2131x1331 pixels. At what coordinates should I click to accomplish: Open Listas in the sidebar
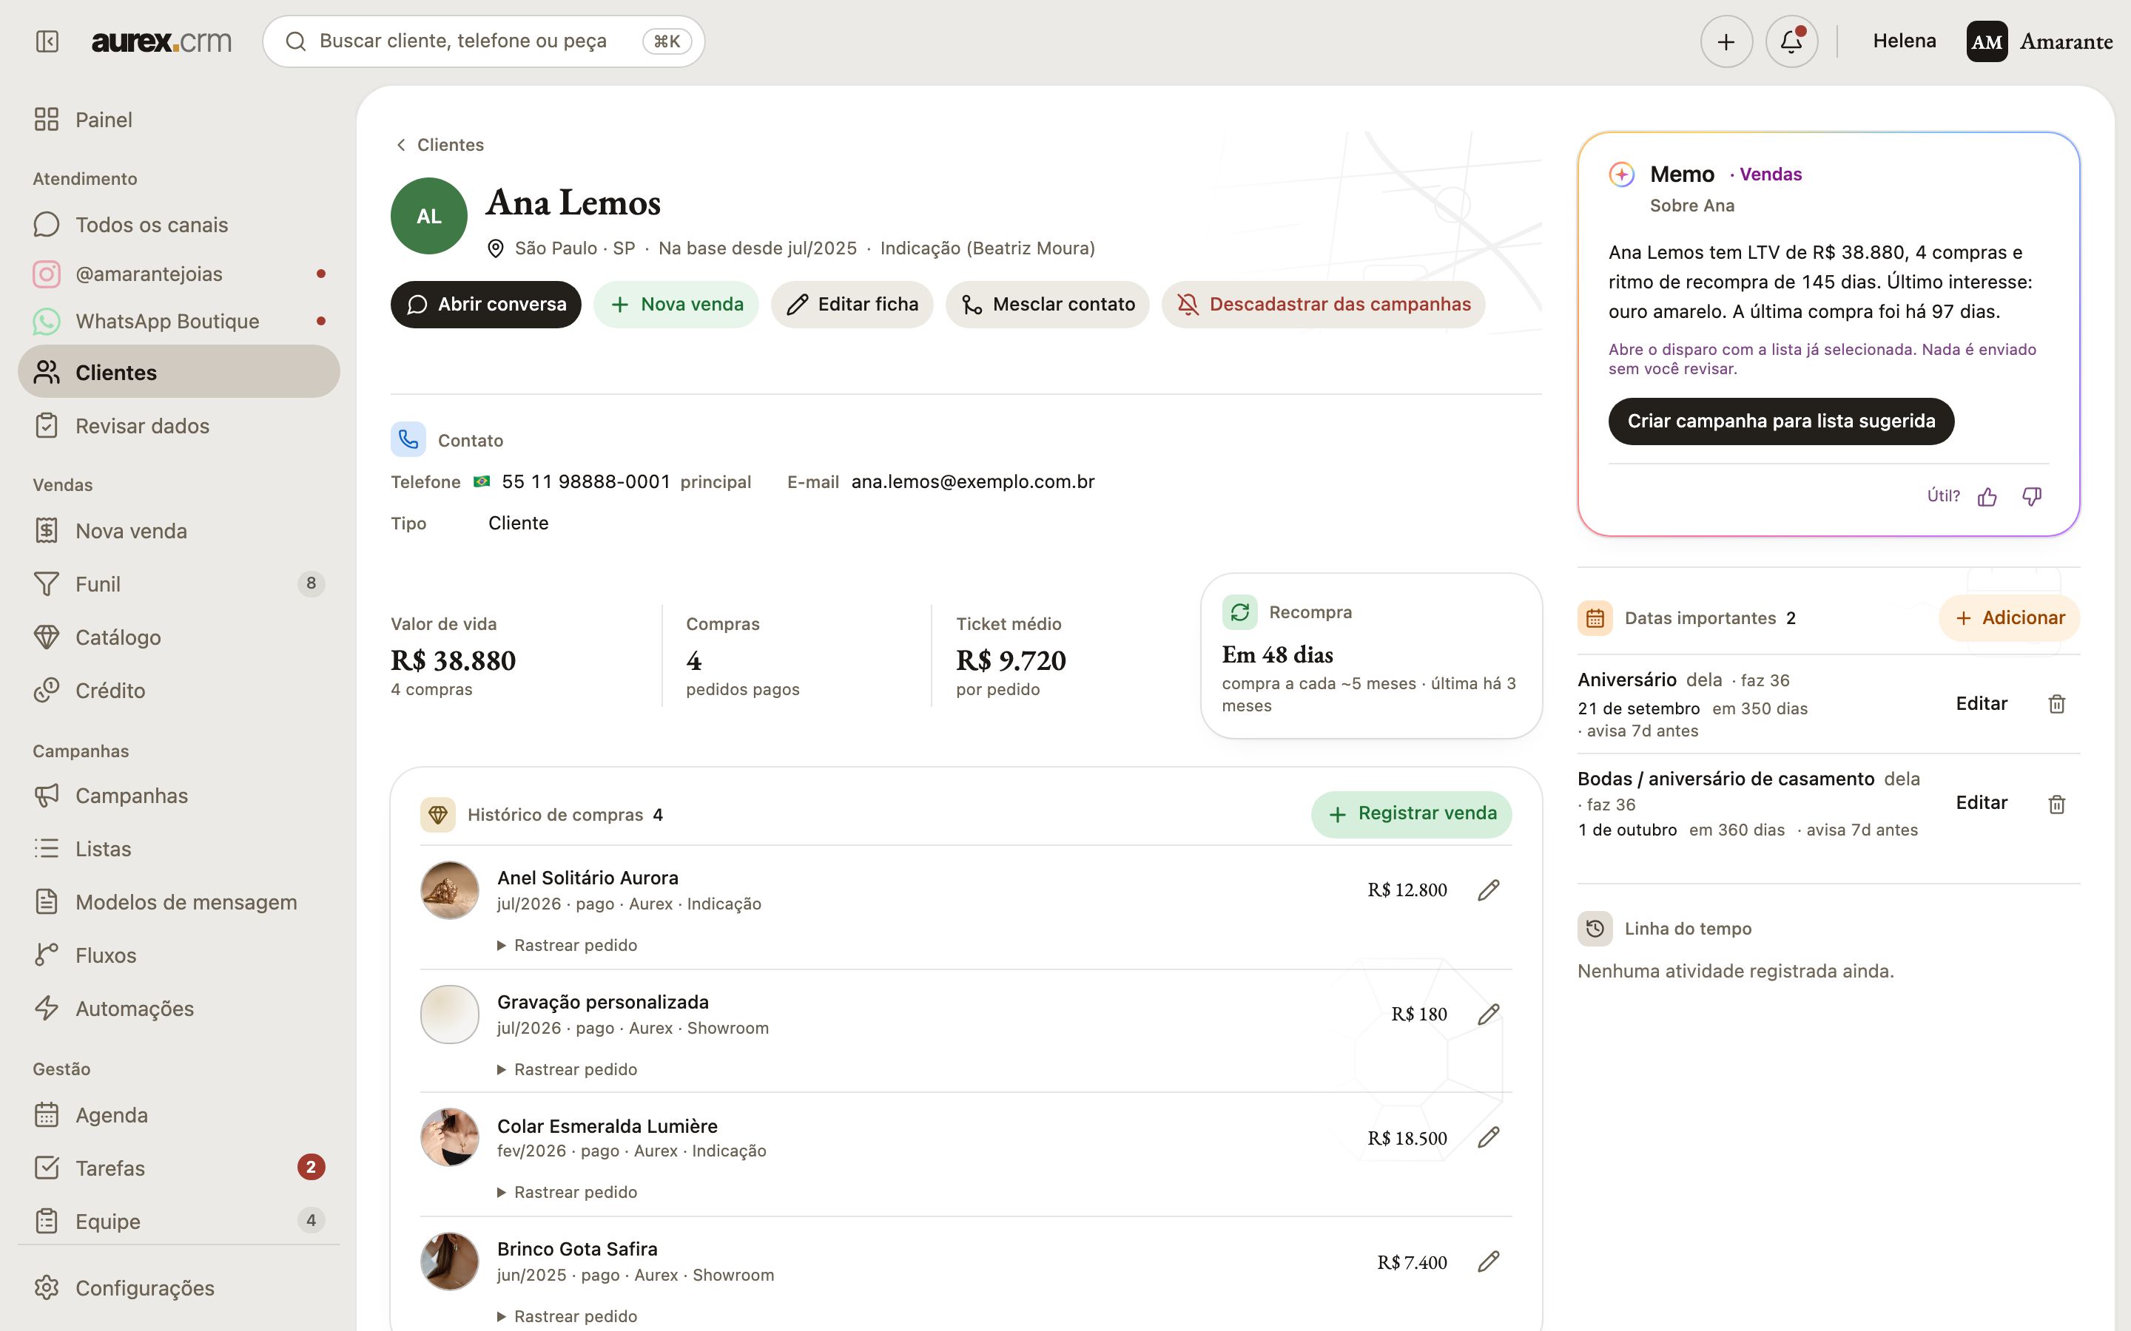[x=179, y=849]
